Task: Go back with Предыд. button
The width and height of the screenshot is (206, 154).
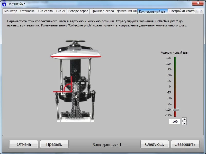Action: [x=54, y=144]
